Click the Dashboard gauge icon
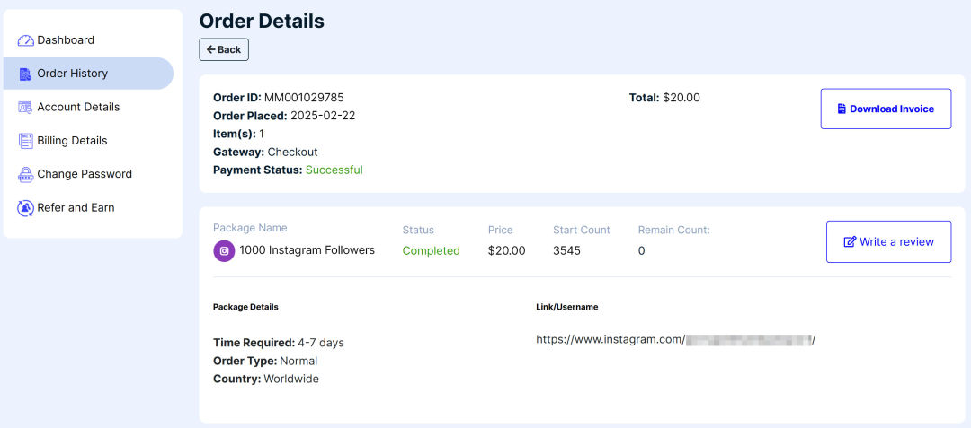The image size is (971, 428). [x=25, y=40]
